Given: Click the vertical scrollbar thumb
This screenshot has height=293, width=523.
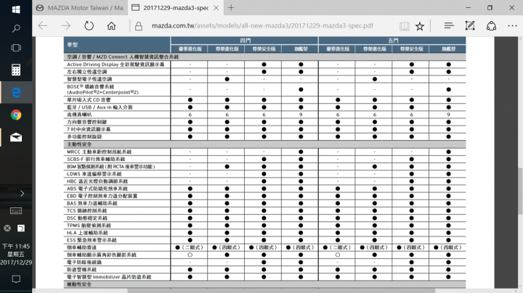Looking at the screenshot, I should click(520, 191).
